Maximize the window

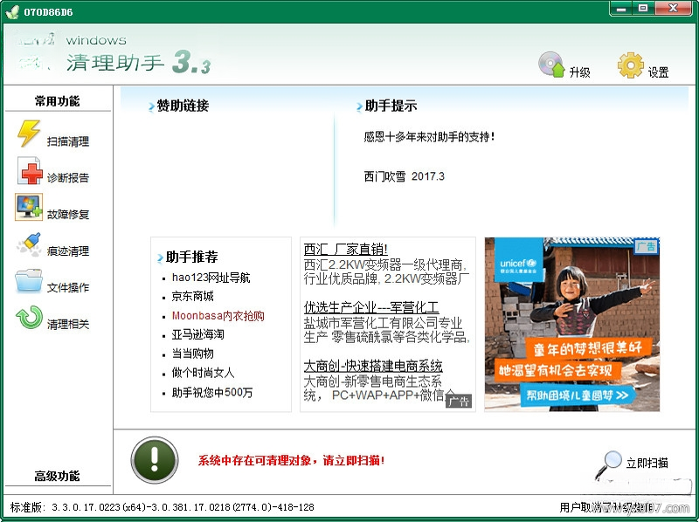coord(643,9)
